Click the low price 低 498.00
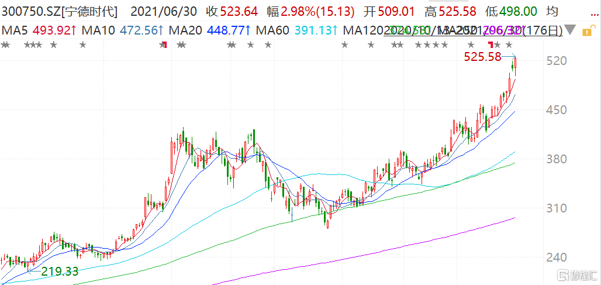 point(511,12)
